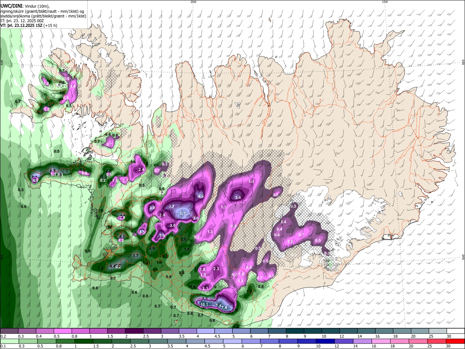Click the 2.9 rain value
This screenshot has height=349, width=465.
[x=122, y=217]
